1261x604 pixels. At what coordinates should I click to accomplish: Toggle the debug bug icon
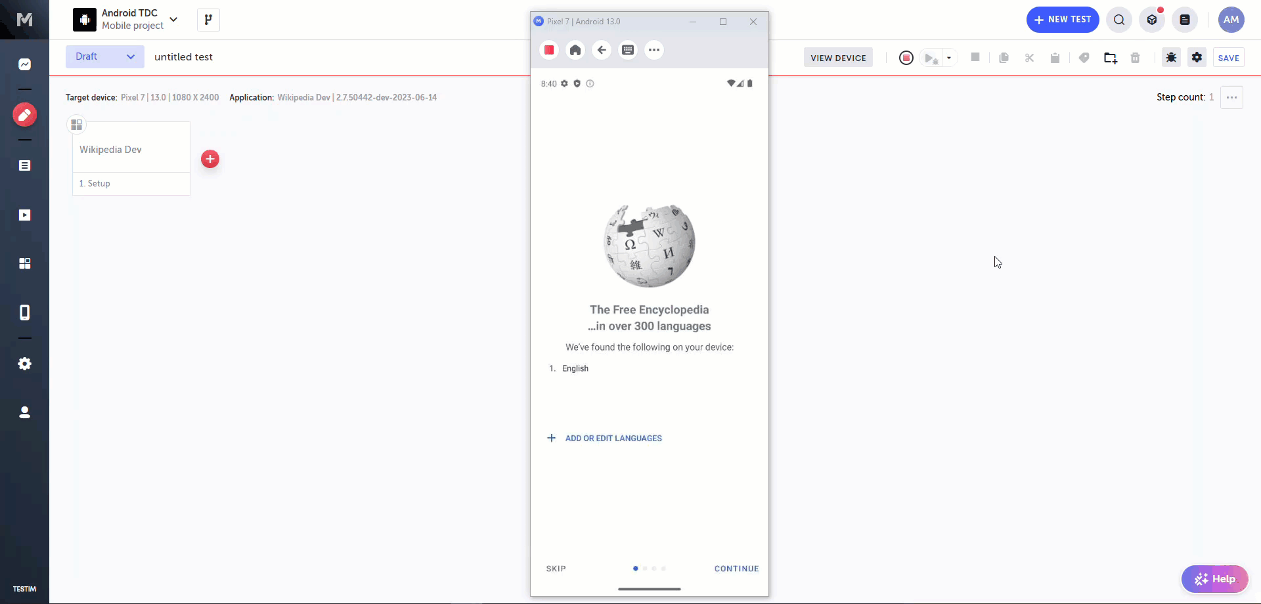click(x=1171, y=57)
